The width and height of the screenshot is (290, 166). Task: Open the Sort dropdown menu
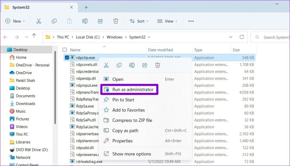pyautogui.click(x=139, y=21)
